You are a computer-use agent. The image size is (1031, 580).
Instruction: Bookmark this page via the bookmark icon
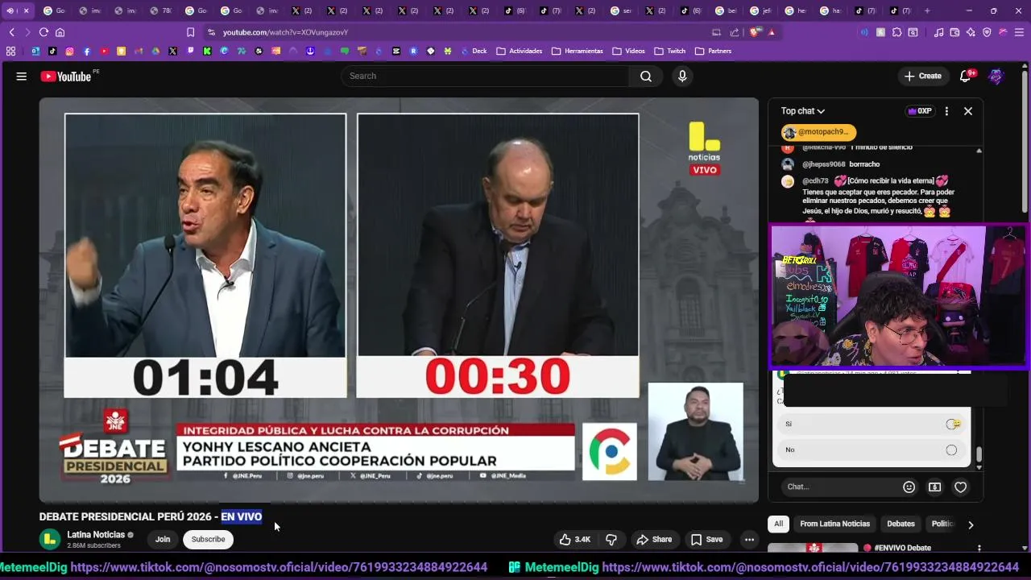pyautogui.click(x=190, y=32)
